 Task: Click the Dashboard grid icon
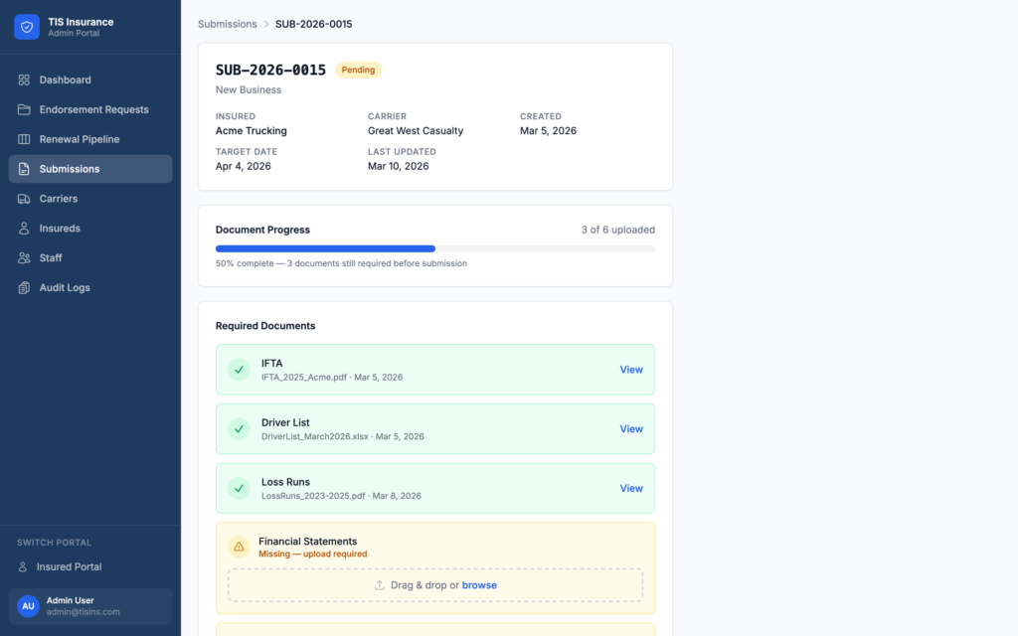24,79
